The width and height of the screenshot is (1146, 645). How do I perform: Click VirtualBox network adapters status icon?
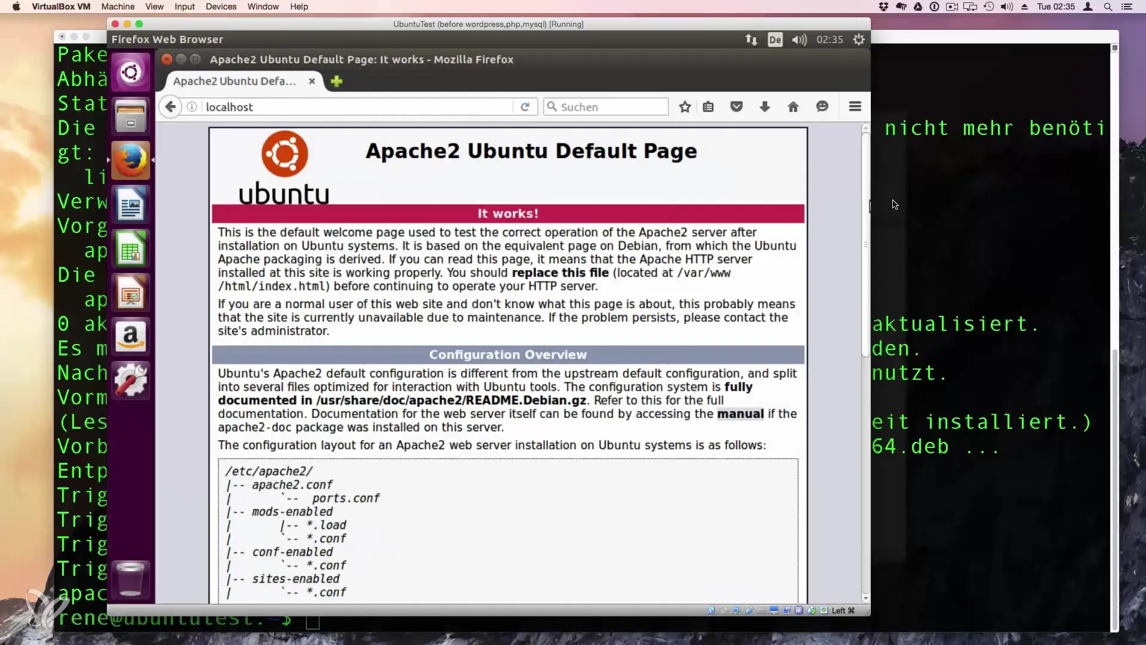tap(736, 610)
